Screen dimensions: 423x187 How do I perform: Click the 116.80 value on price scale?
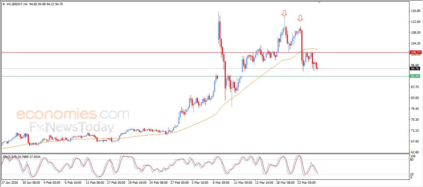(415, 11)
